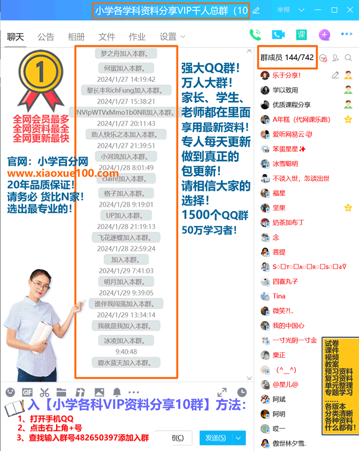Open the emoji picker in input toolbar
The width and height of the screenshot is (359, 451).
click(x=10, y=392)
